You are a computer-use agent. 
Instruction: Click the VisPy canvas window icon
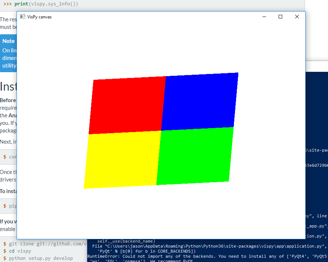click(x=22, y=17)
